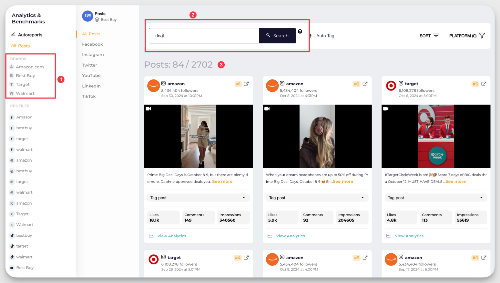This screenshot has width=500, height=283.
Task: Open the SORT options
Action: click(x=429, y=36)
